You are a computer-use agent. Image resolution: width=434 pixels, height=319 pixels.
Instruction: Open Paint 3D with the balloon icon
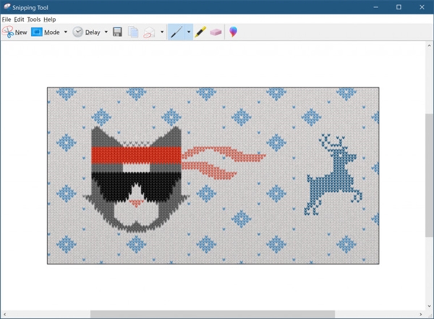[233, 32]
